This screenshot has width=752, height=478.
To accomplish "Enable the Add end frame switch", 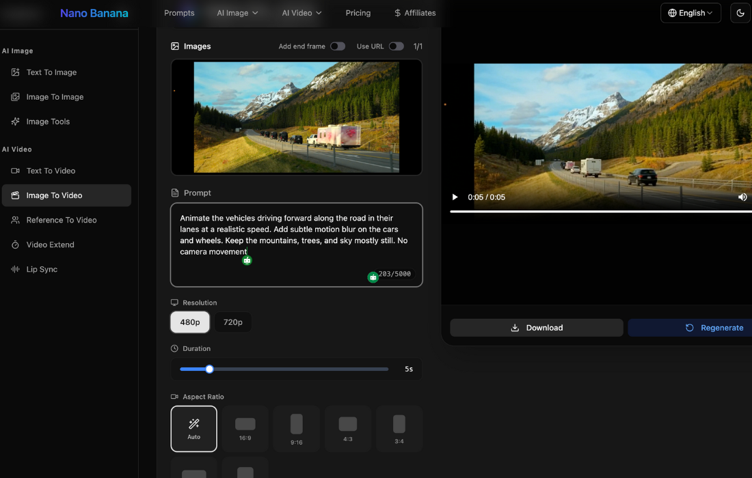I will point(338,46).
